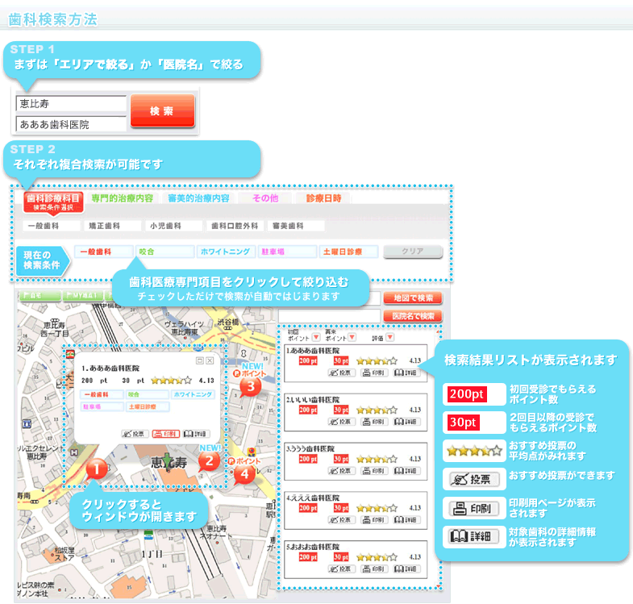
Task: Close the map popup info window
Action: pos(210,360)
